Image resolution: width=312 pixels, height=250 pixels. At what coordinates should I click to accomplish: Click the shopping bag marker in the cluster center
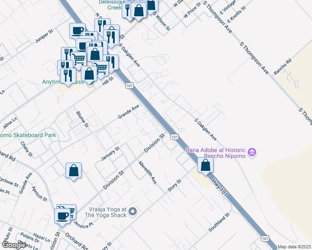[95, 54]
